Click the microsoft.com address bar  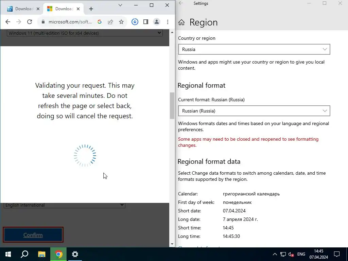(x=70, y=22)
